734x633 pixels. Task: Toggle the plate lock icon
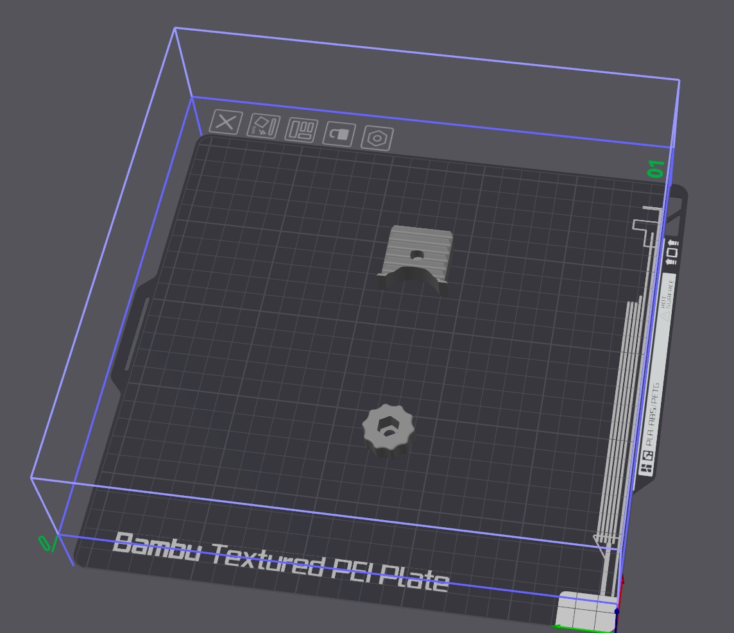(x=339, y=134)
